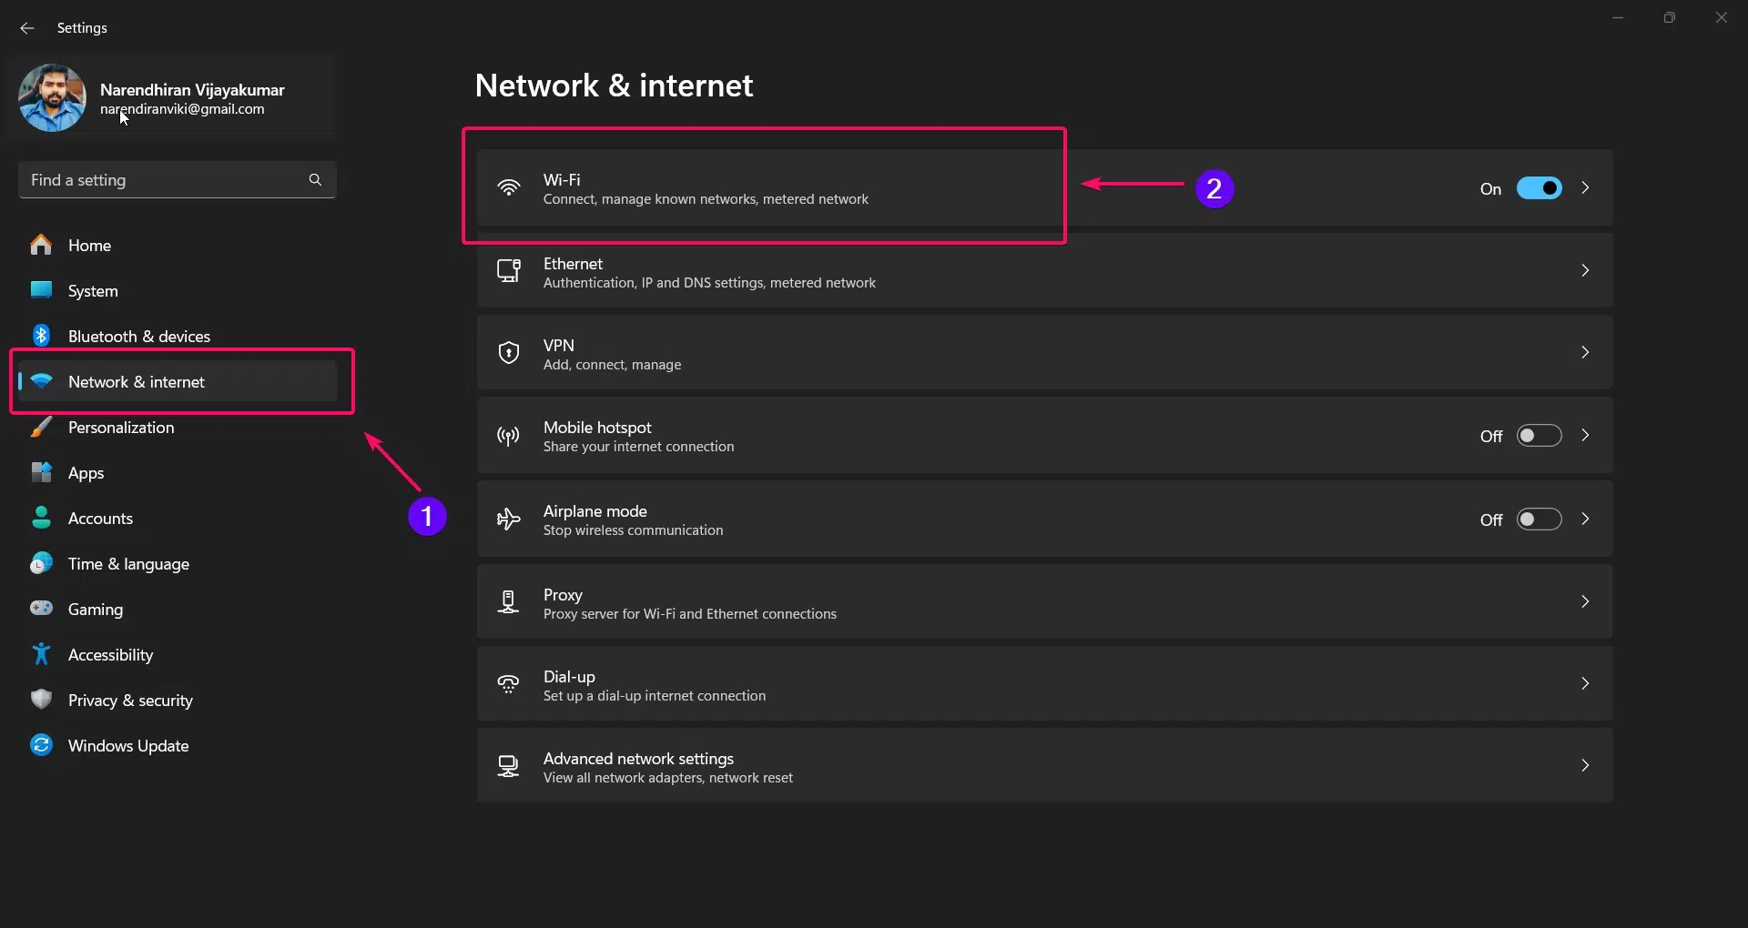This screenshot has height=928, width=1748.
Task: Click "Share your internet connection" text
Action: [x=638, y=447]
